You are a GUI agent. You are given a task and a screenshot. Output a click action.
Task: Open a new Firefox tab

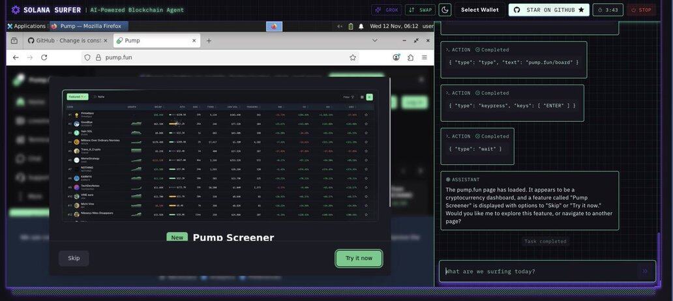coord(209,40)
